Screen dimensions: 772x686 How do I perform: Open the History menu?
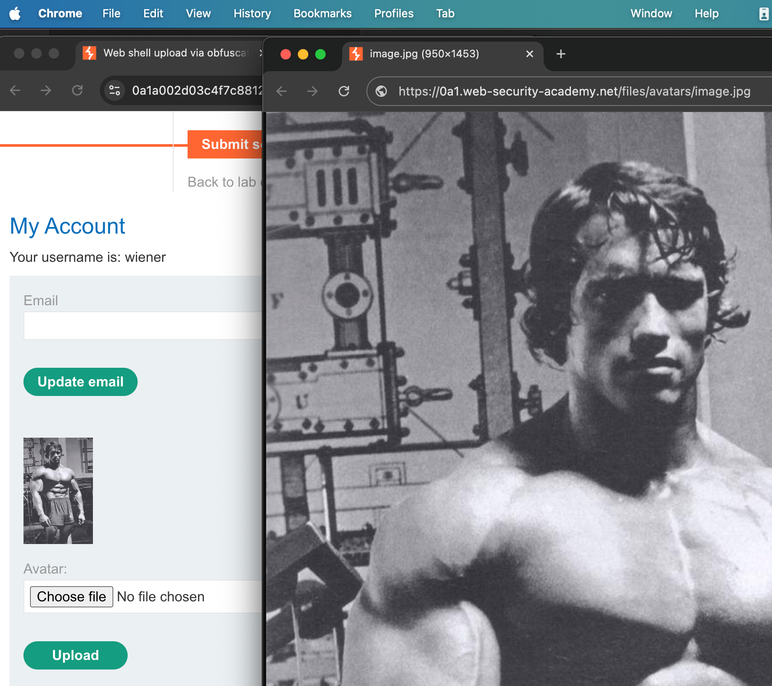coord(252,13)
